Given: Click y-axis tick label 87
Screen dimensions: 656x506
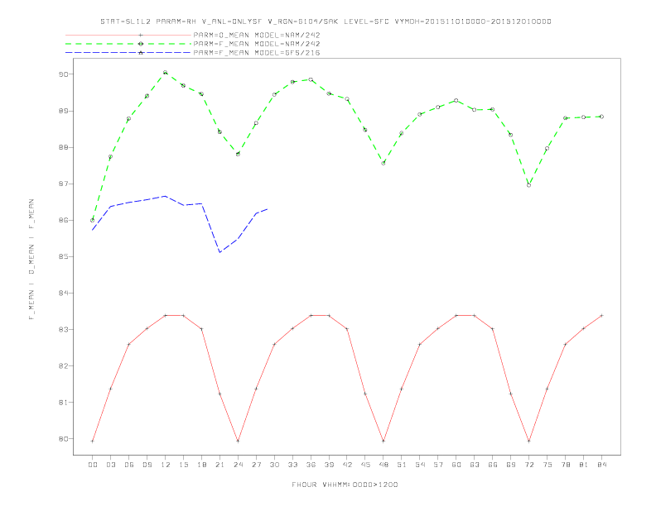Looking at the screenshot, I should (x=64, y=184).
